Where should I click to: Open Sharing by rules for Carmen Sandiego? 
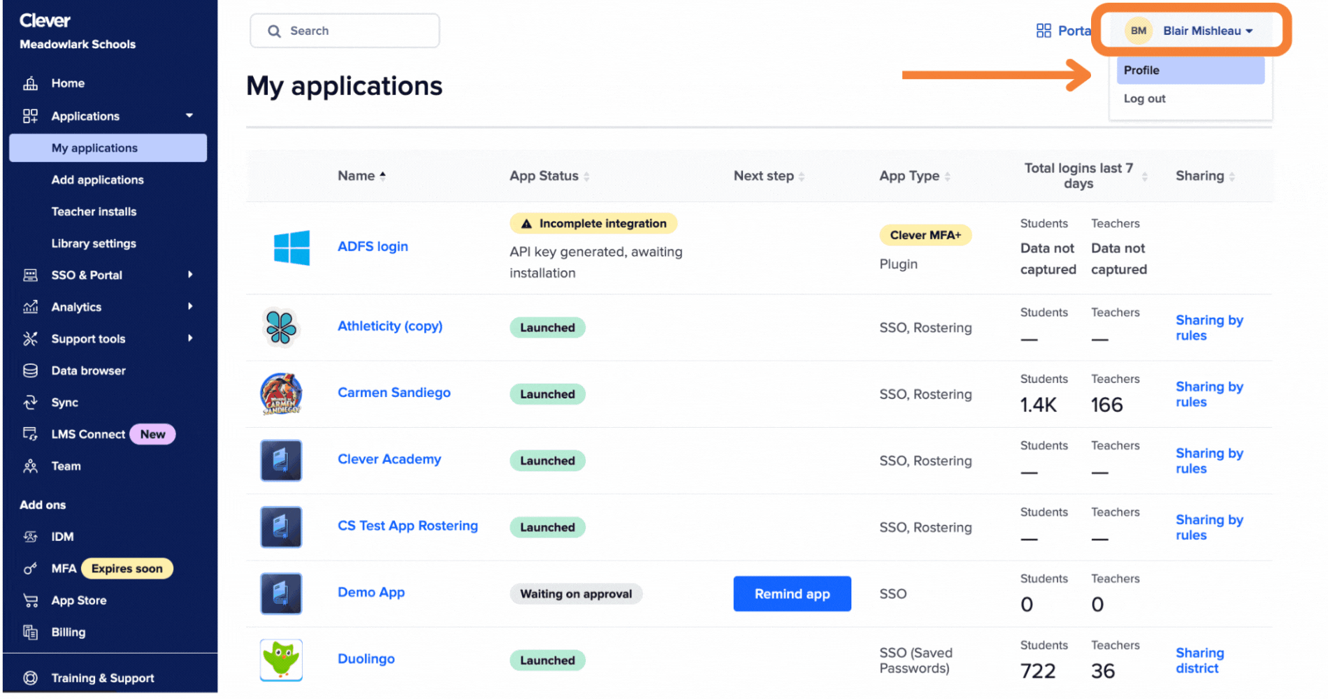click(1209, 394)
